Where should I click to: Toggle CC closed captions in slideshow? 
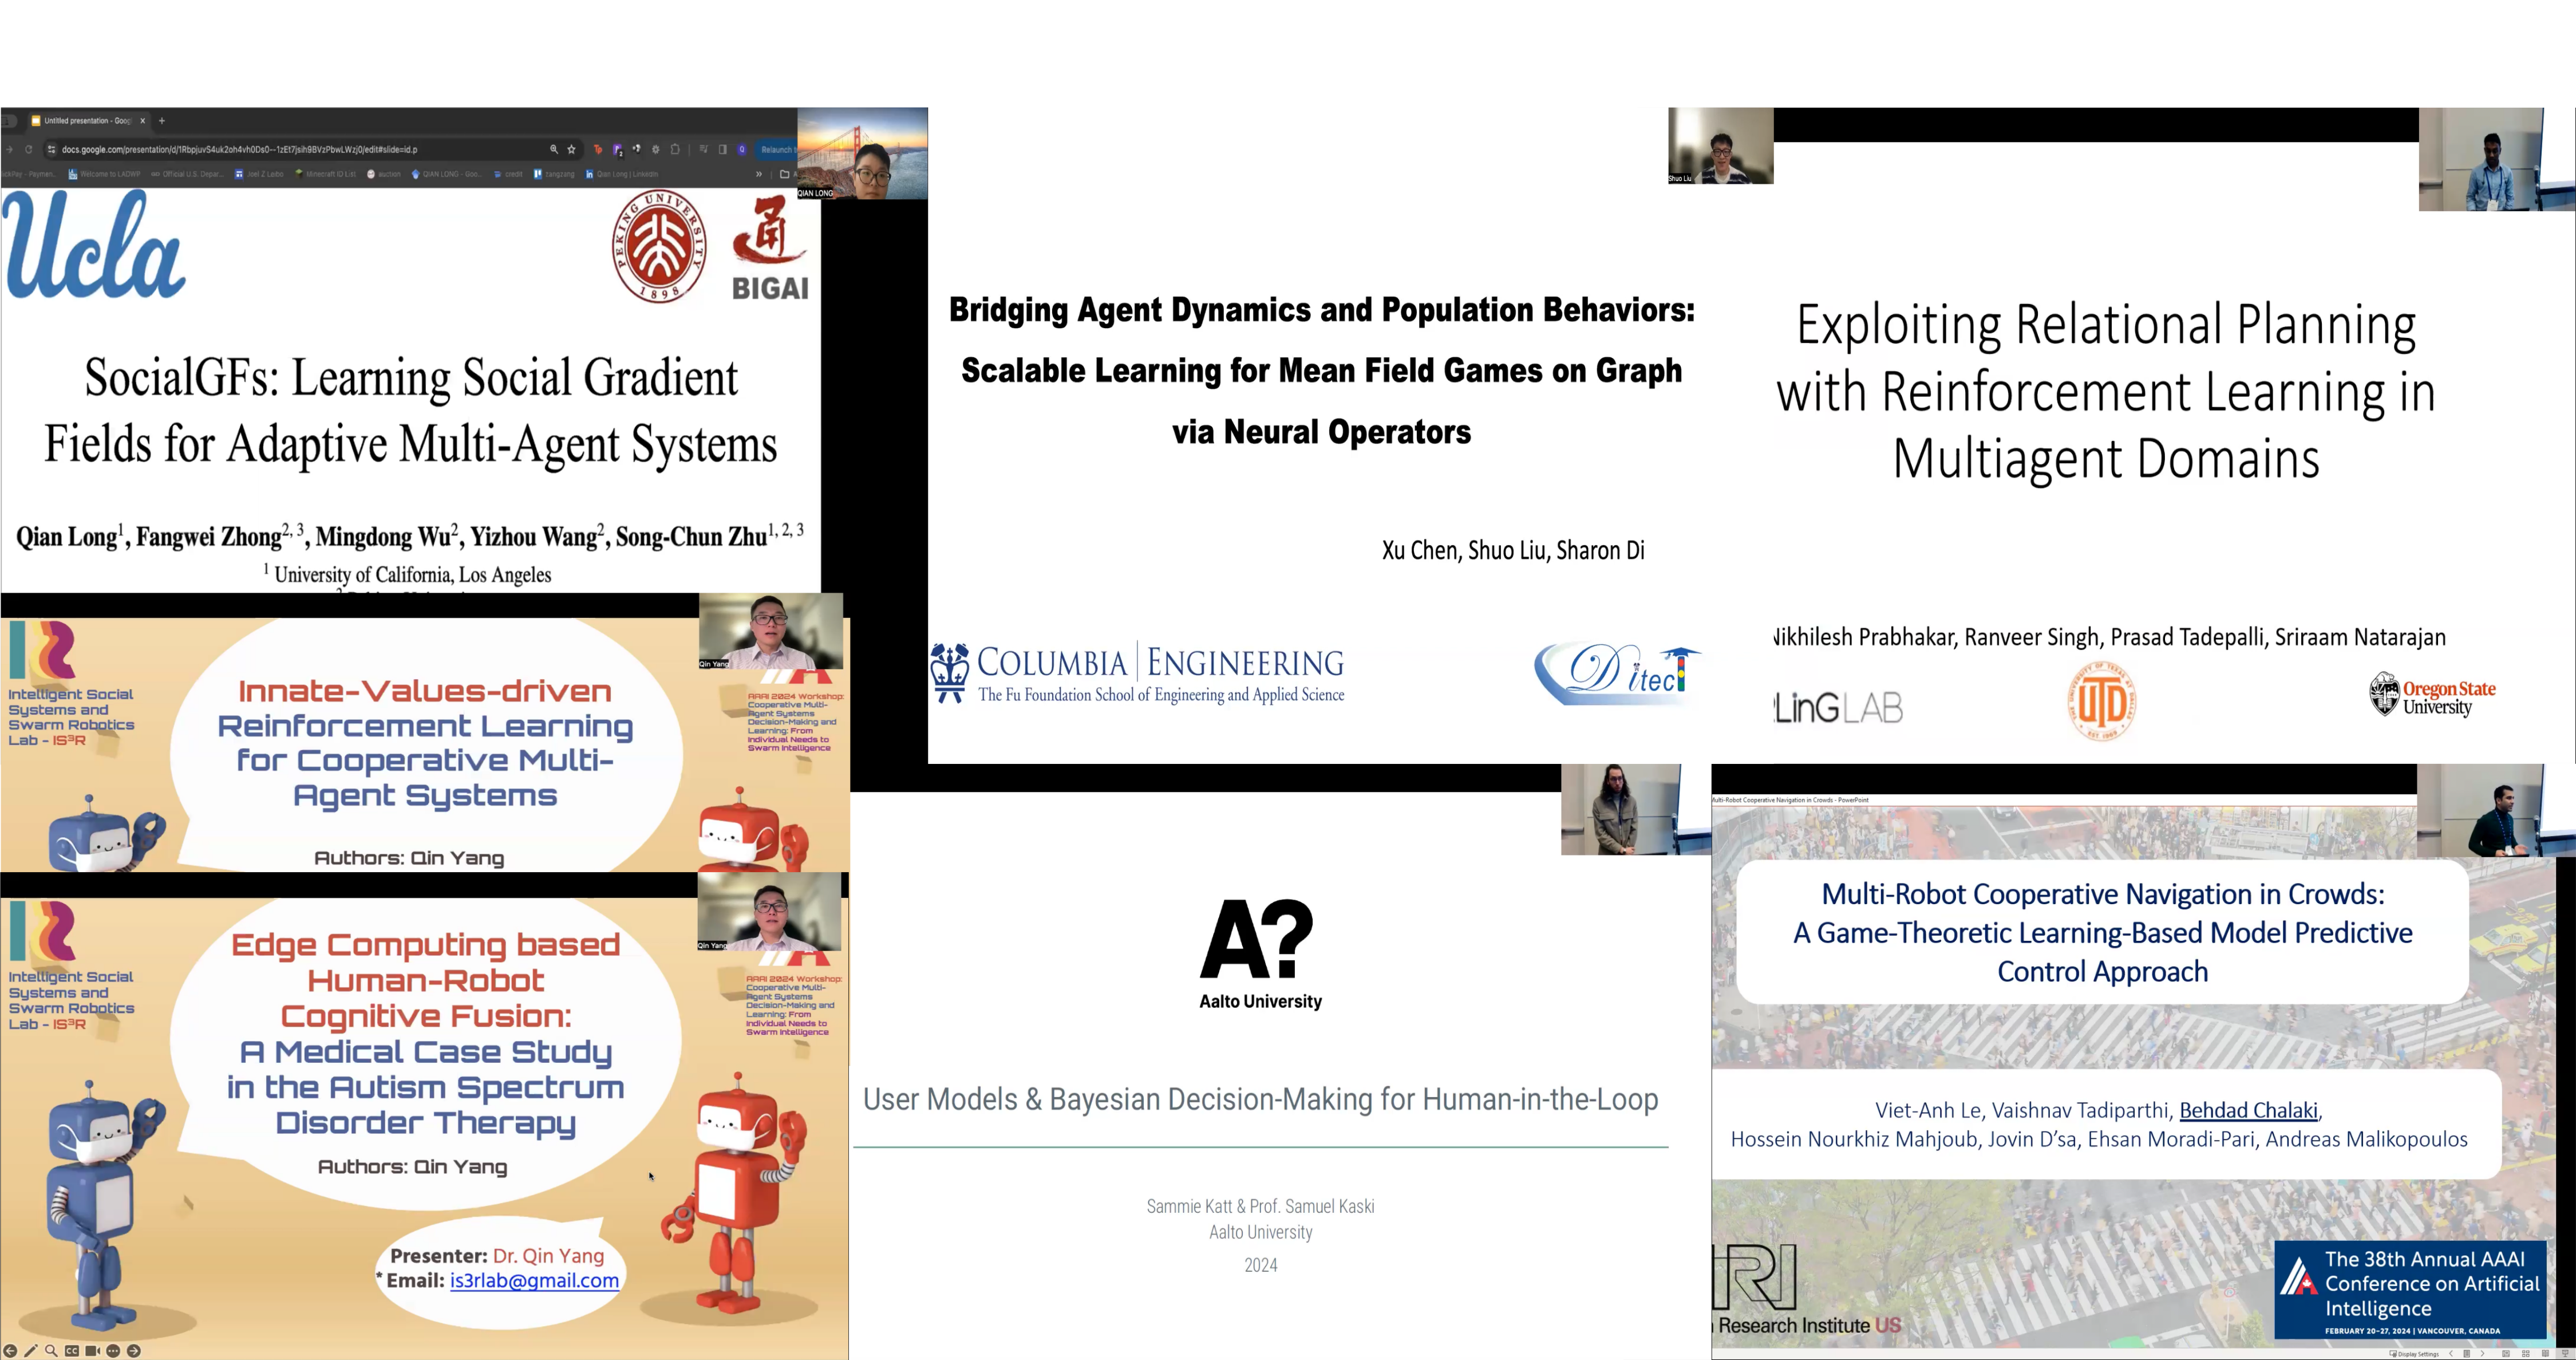[x=72, y=1351]
